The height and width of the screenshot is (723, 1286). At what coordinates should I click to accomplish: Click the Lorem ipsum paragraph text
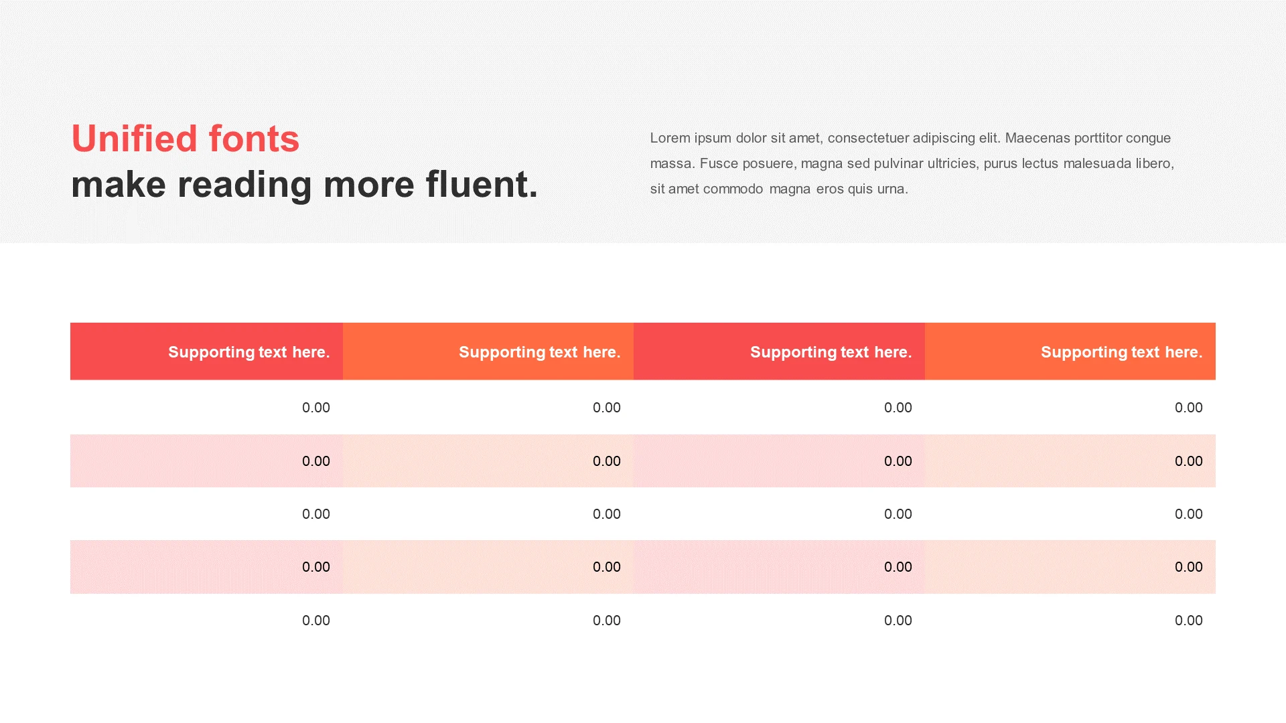912,163
